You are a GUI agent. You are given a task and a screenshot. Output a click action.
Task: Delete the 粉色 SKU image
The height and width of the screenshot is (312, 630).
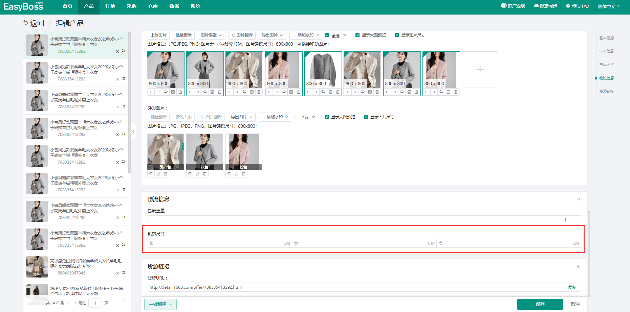pos(244,174)
